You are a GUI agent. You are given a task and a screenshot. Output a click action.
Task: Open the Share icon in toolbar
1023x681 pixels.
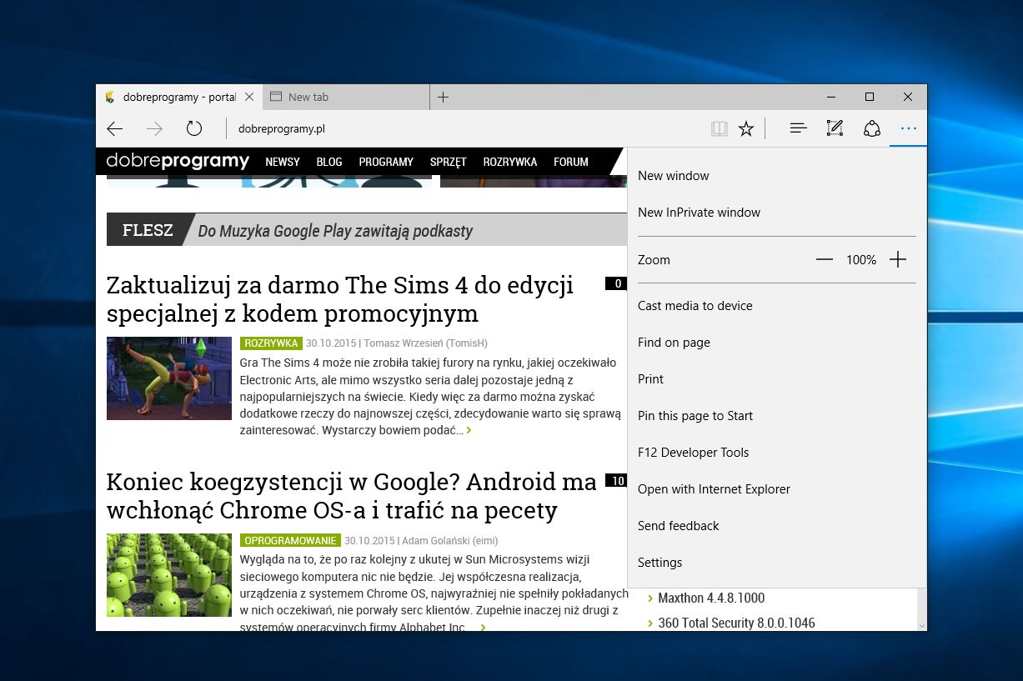[x=871, y=128]
